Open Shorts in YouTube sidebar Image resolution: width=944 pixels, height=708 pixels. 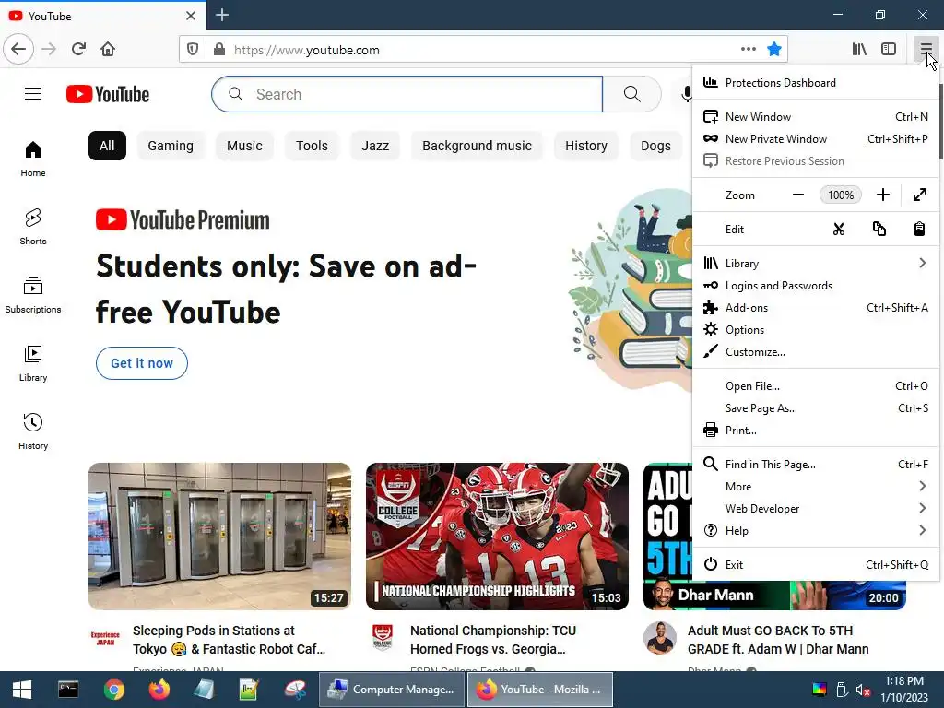(33, 227)
